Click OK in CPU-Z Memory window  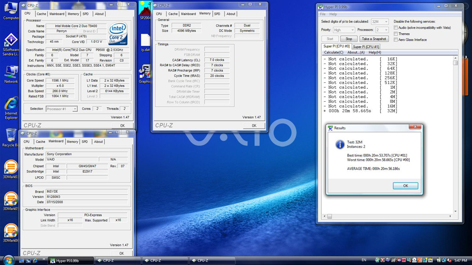tap(254, 126)
